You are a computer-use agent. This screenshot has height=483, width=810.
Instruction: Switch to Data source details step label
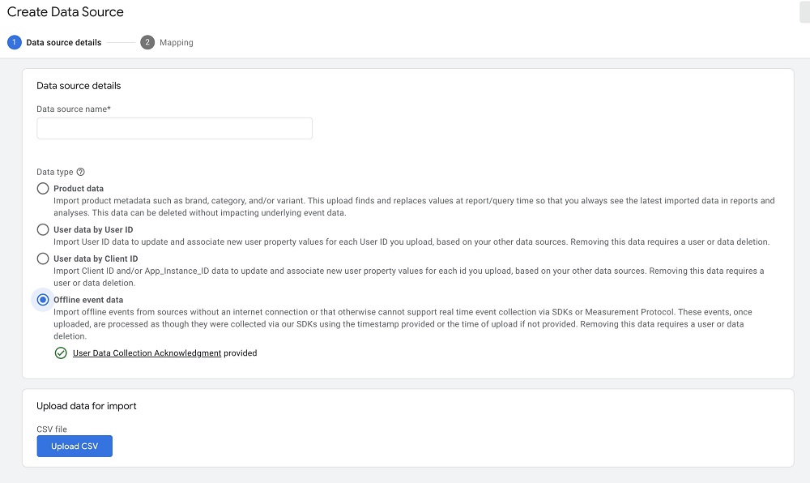tap(64, 42)
